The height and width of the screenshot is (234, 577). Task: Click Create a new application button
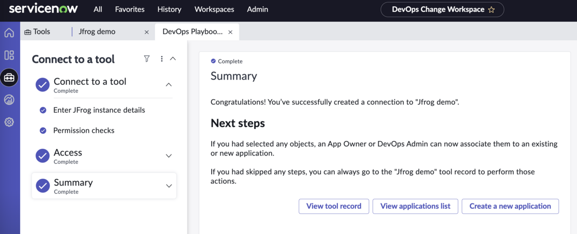click(510, 206)
